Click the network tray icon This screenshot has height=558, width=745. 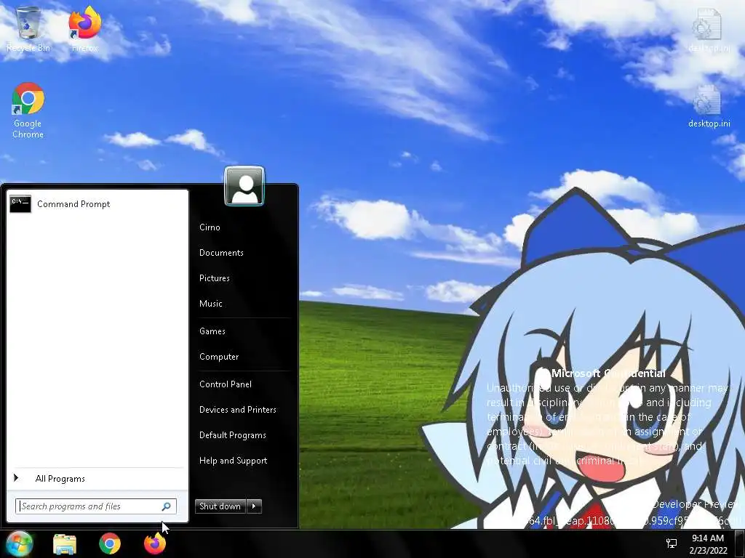coord(672,543)
